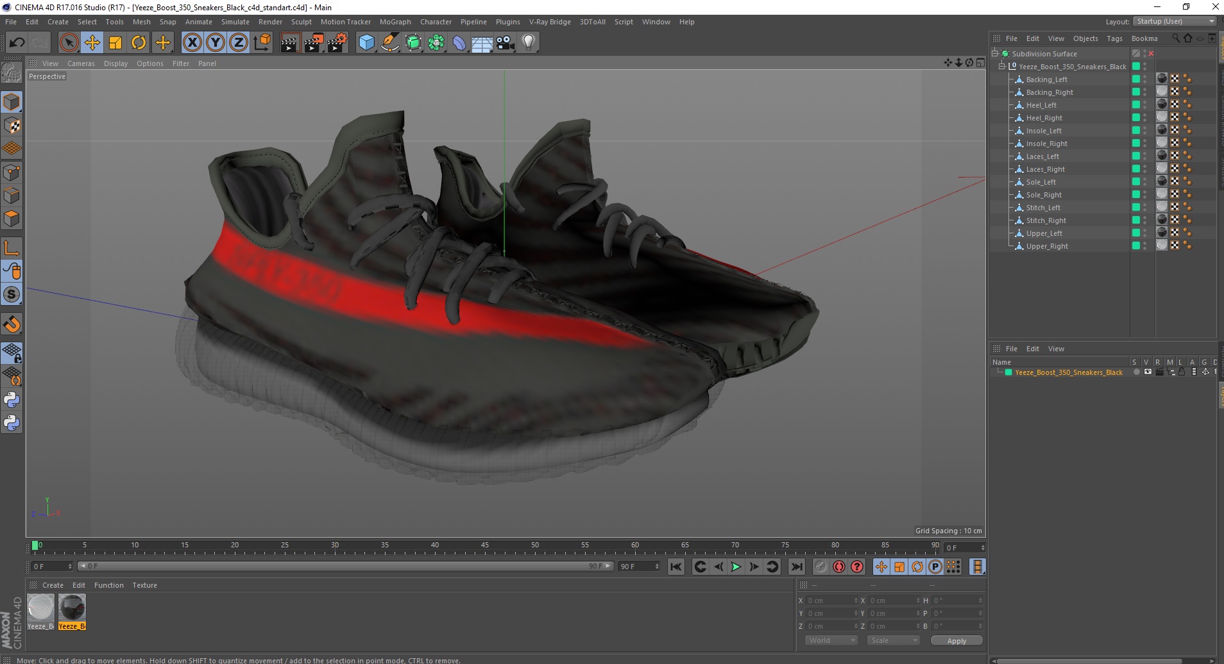1224x664 pixels.
Task: Toggle the Snap S icon
Action: click(12, 294)
